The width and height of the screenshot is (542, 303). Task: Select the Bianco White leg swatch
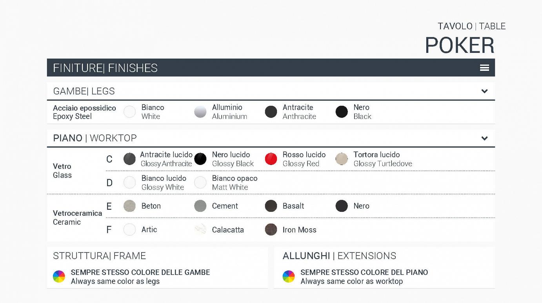129,112
